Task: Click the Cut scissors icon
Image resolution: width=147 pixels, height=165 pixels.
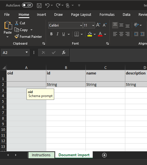Action: point(17,23)
